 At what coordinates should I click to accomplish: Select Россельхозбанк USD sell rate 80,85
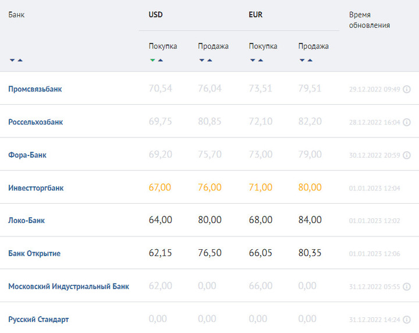pyautogui.click(x=210, y=122)
